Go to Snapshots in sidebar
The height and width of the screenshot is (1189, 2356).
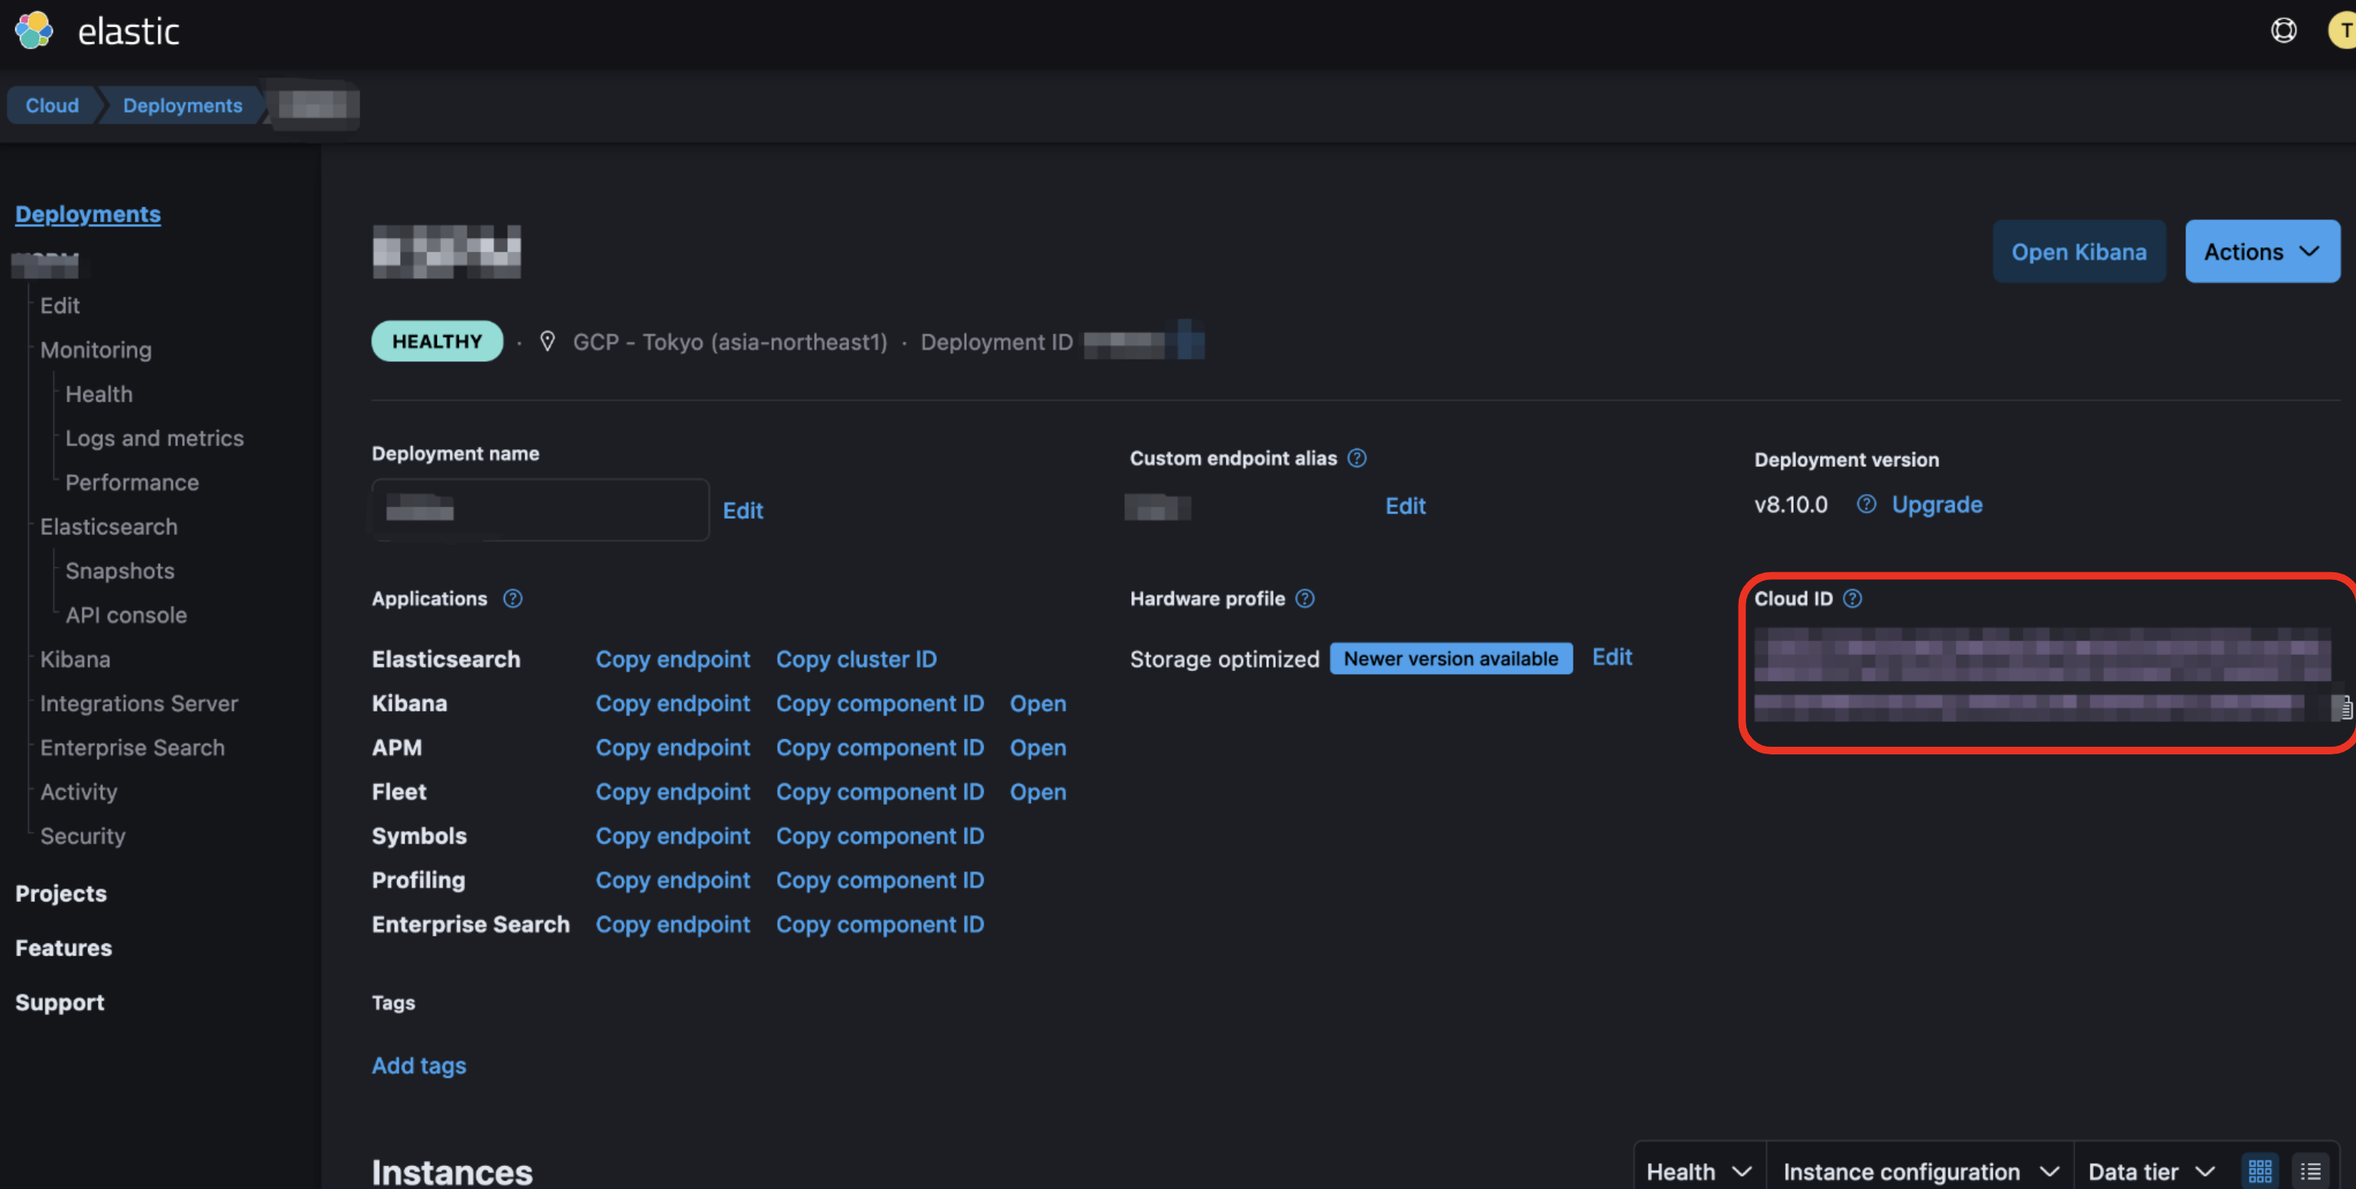[120, 571]
